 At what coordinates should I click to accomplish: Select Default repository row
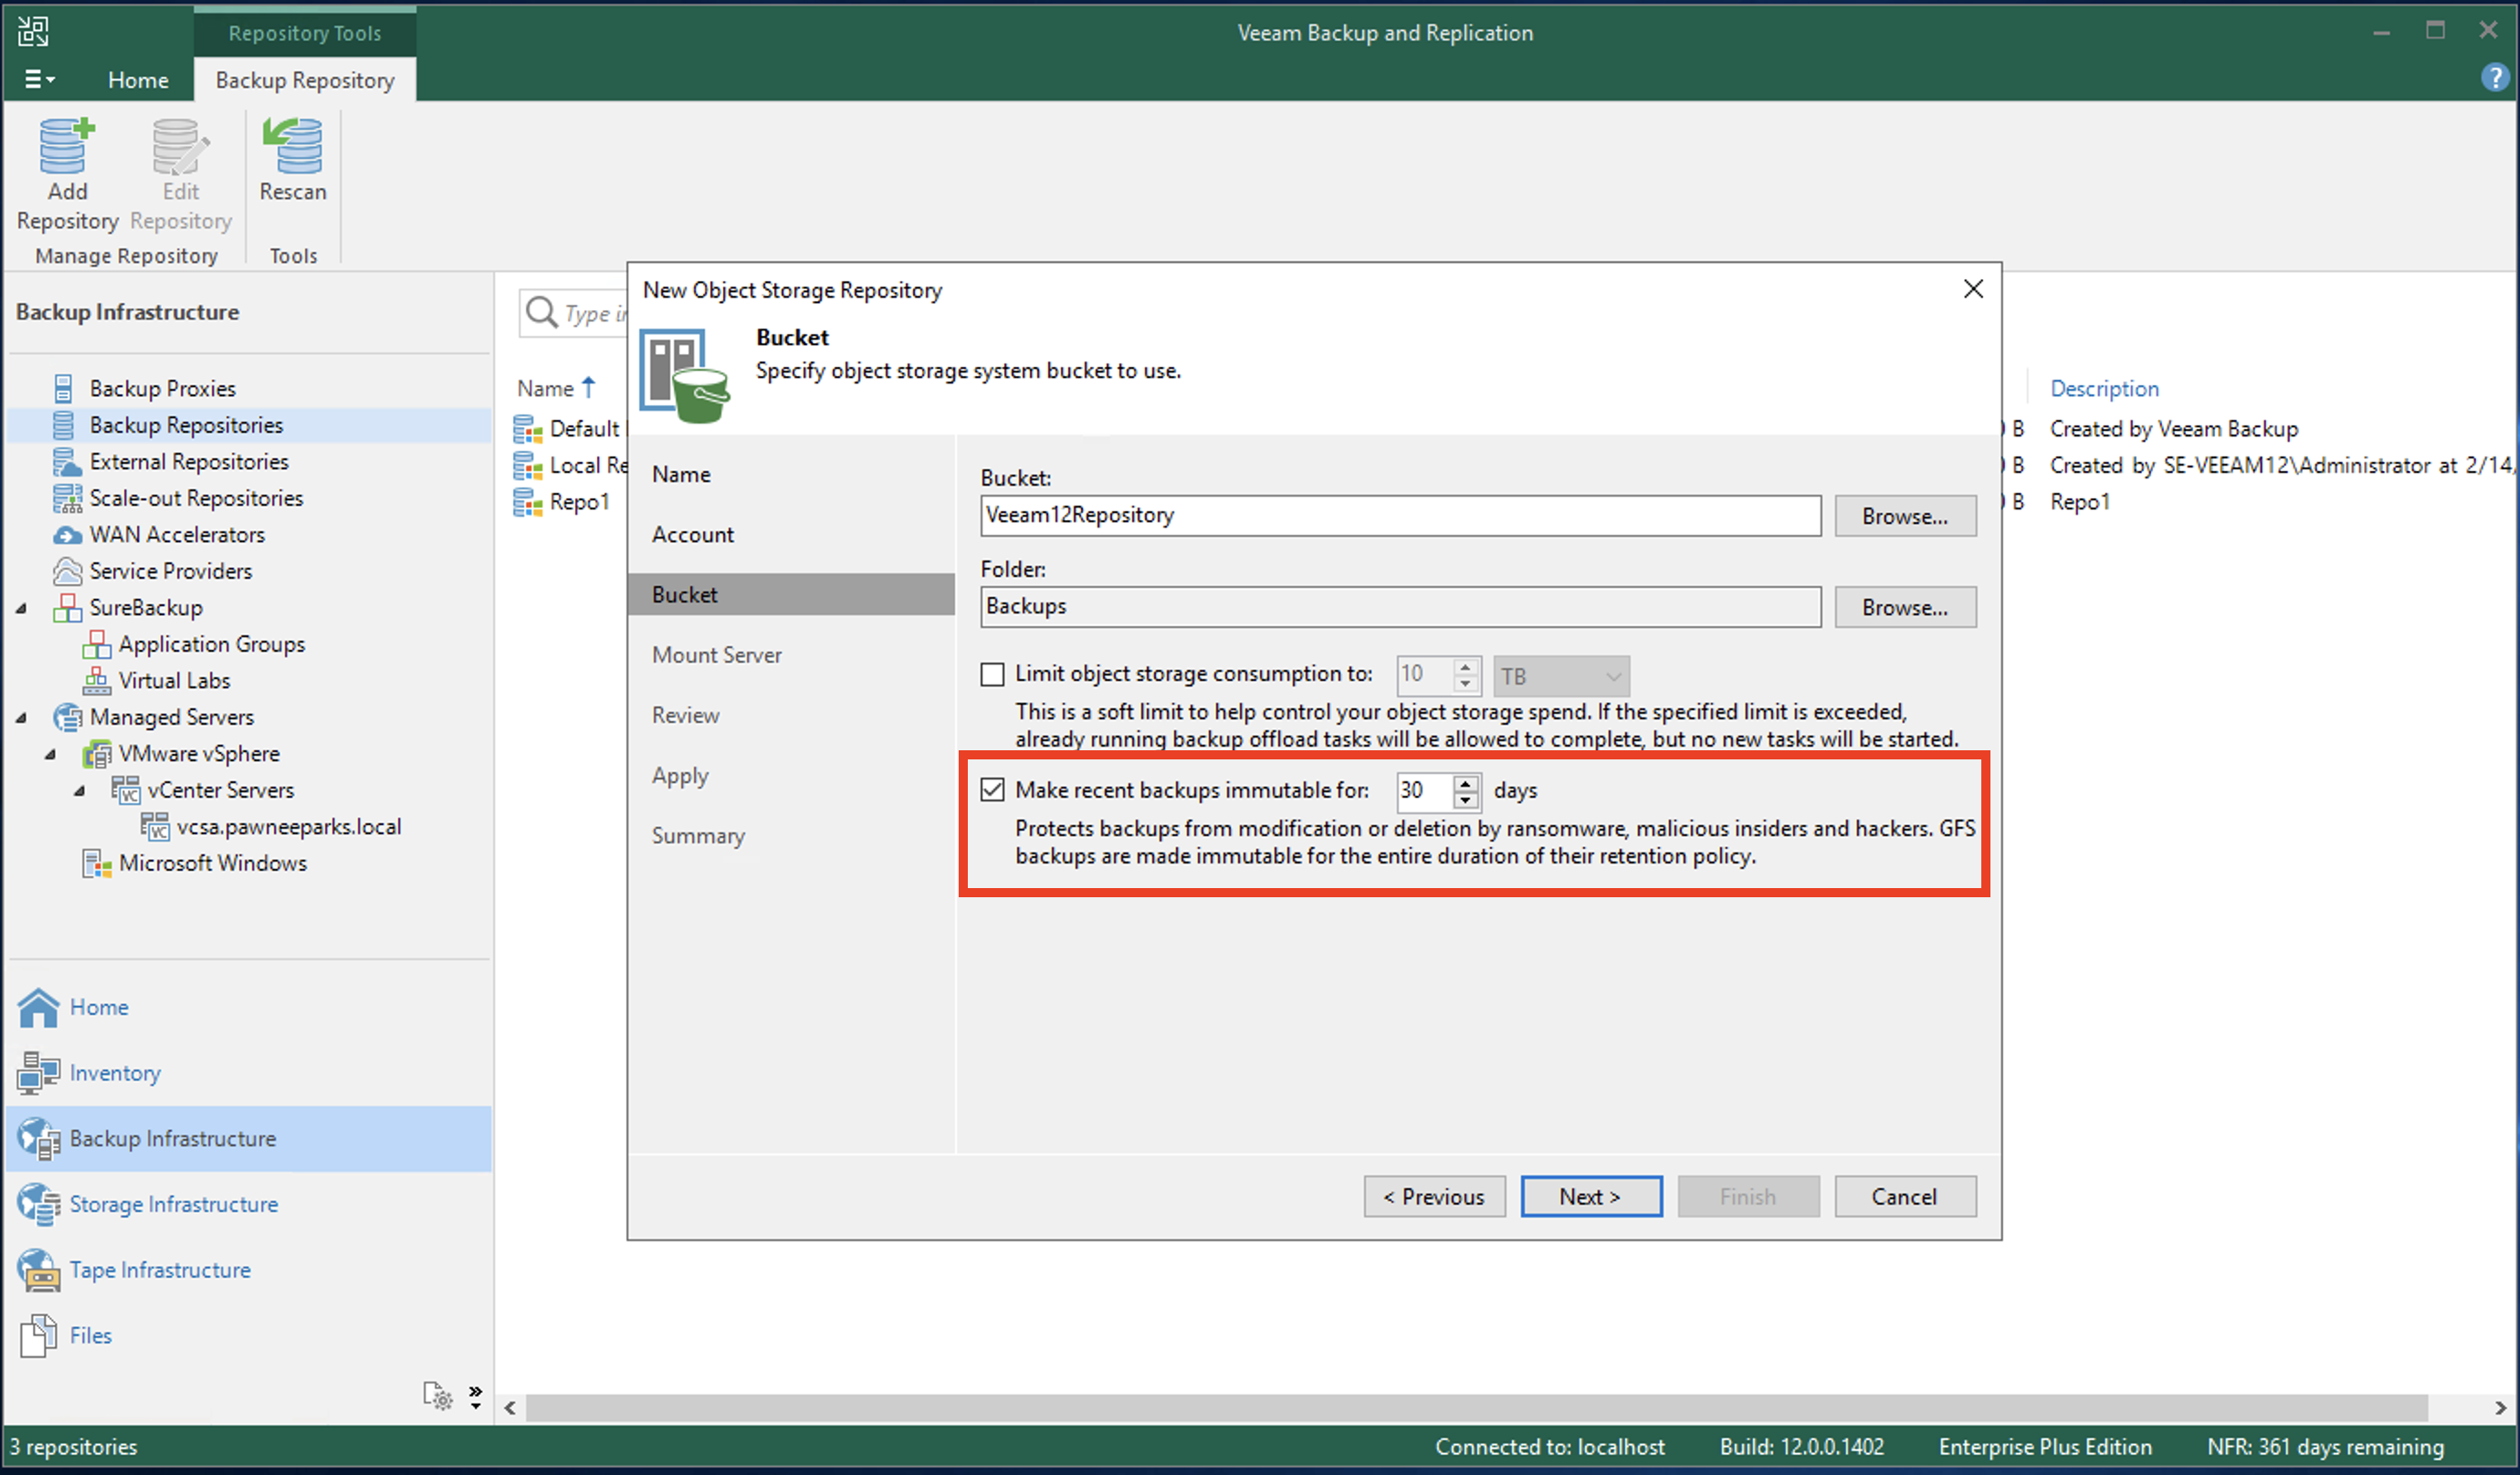coord(584,428)
